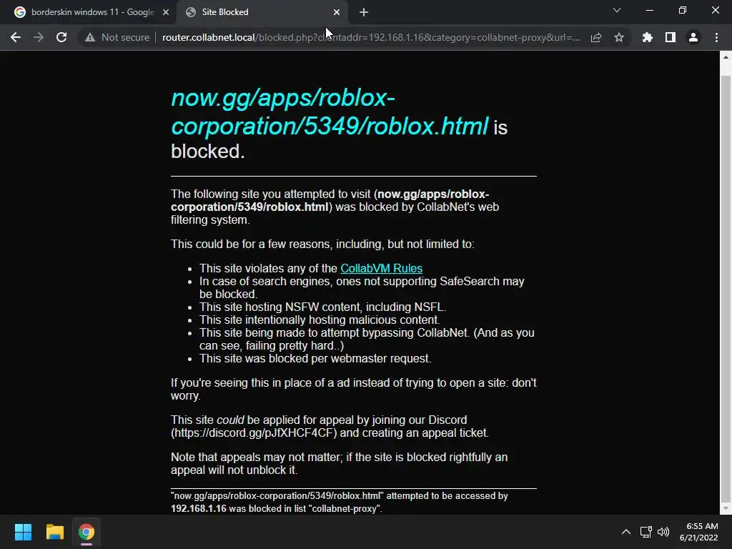This screenshot has width=732, height=549.
Task: Open File Explorer from the taskbar
Action: pos(54,532)
